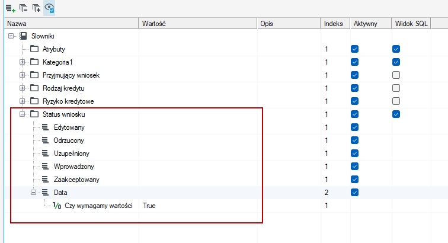Expand the Przyjmujący wniosek node

[x=22, y=75]
